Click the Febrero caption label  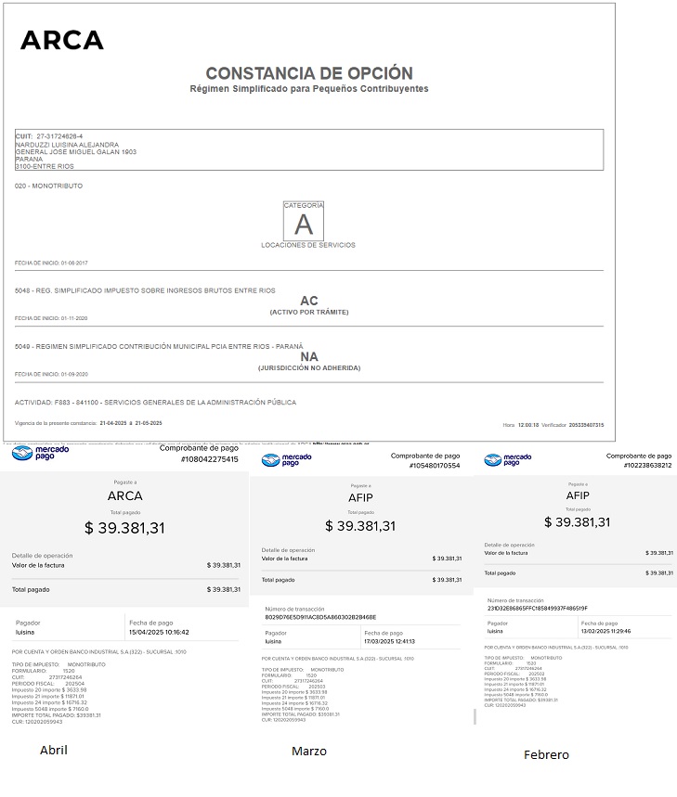(546, 755)
